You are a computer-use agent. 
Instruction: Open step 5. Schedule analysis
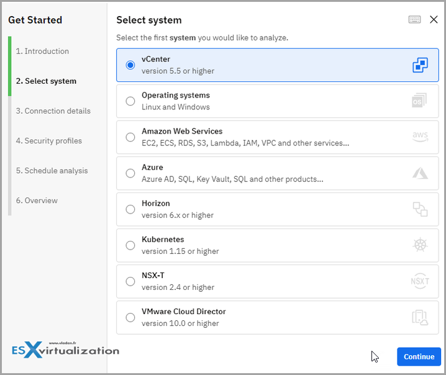[x=52, y=171]
